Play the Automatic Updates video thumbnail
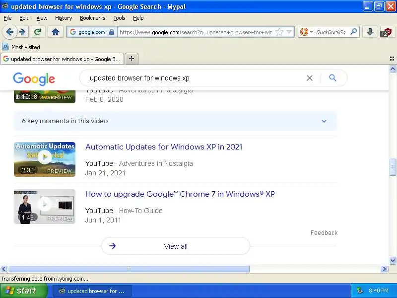 tap(45, 159)
